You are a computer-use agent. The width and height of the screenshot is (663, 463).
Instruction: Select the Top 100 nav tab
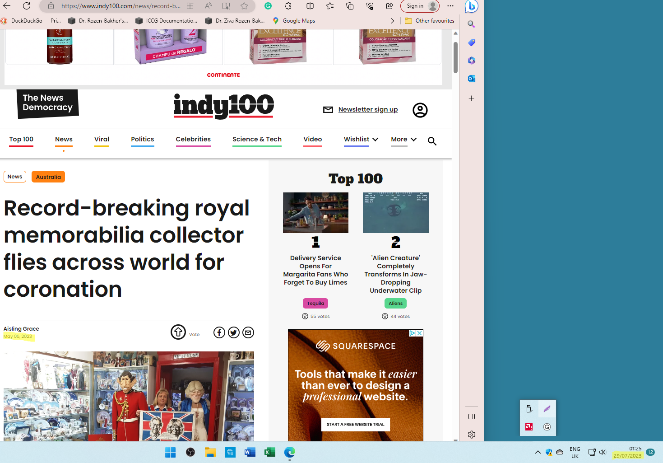pyautogui.click(x=21, y=139)
